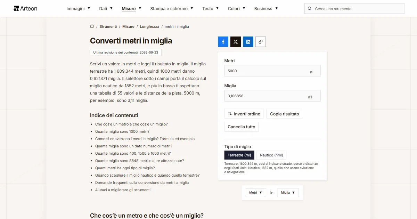Open the Testo menu
The image size is (417, 219).
(211, 9)
